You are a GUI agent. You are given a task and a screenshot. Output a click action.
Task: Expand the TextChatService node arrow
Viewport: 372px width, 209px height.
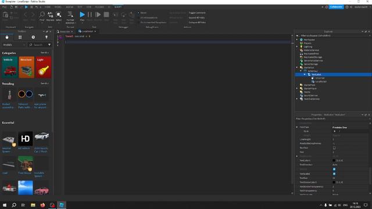(x=297, y=99)
